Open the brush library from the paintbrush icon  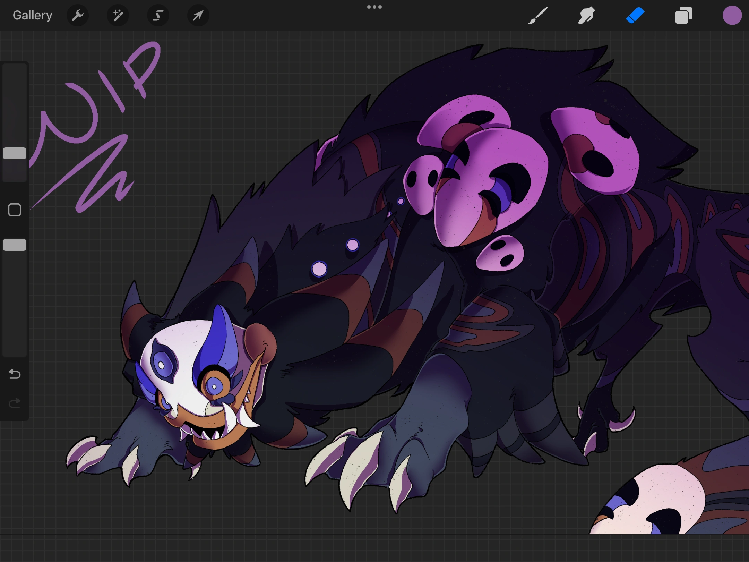click(539, 15)
